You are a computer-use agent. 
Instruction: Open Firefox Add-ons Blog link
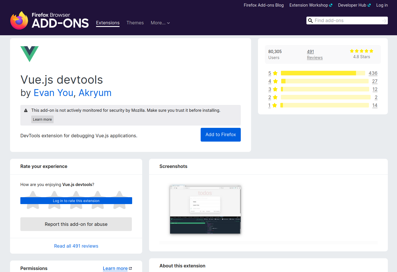[x=264, y=5]
